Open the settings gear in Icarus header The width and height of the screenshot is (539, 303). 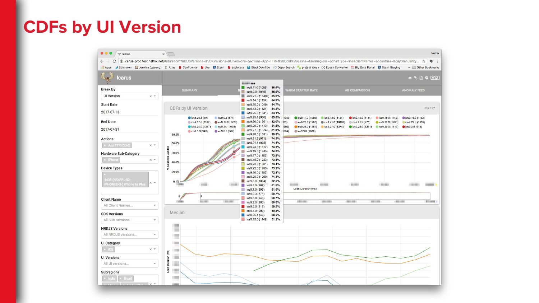pyautogui.click(x=427, y=78)
